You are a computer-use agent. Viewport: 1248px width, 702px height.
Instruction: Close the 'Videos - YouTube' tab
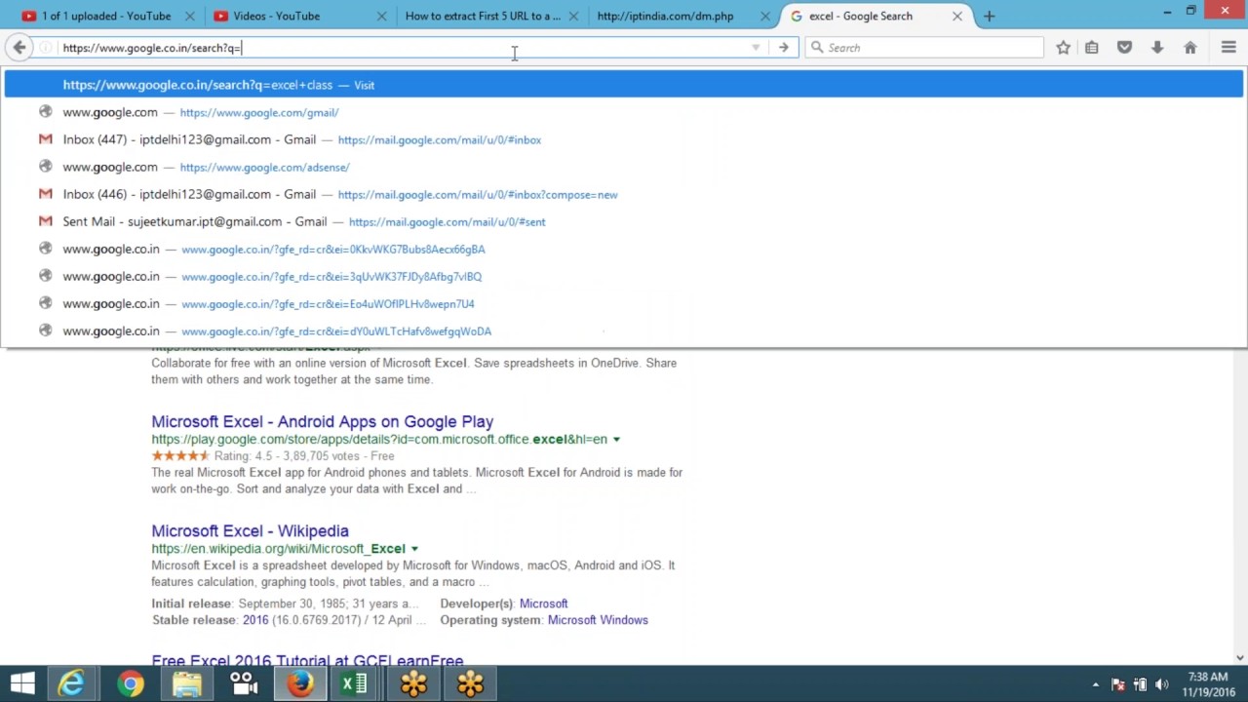(381, 16)
